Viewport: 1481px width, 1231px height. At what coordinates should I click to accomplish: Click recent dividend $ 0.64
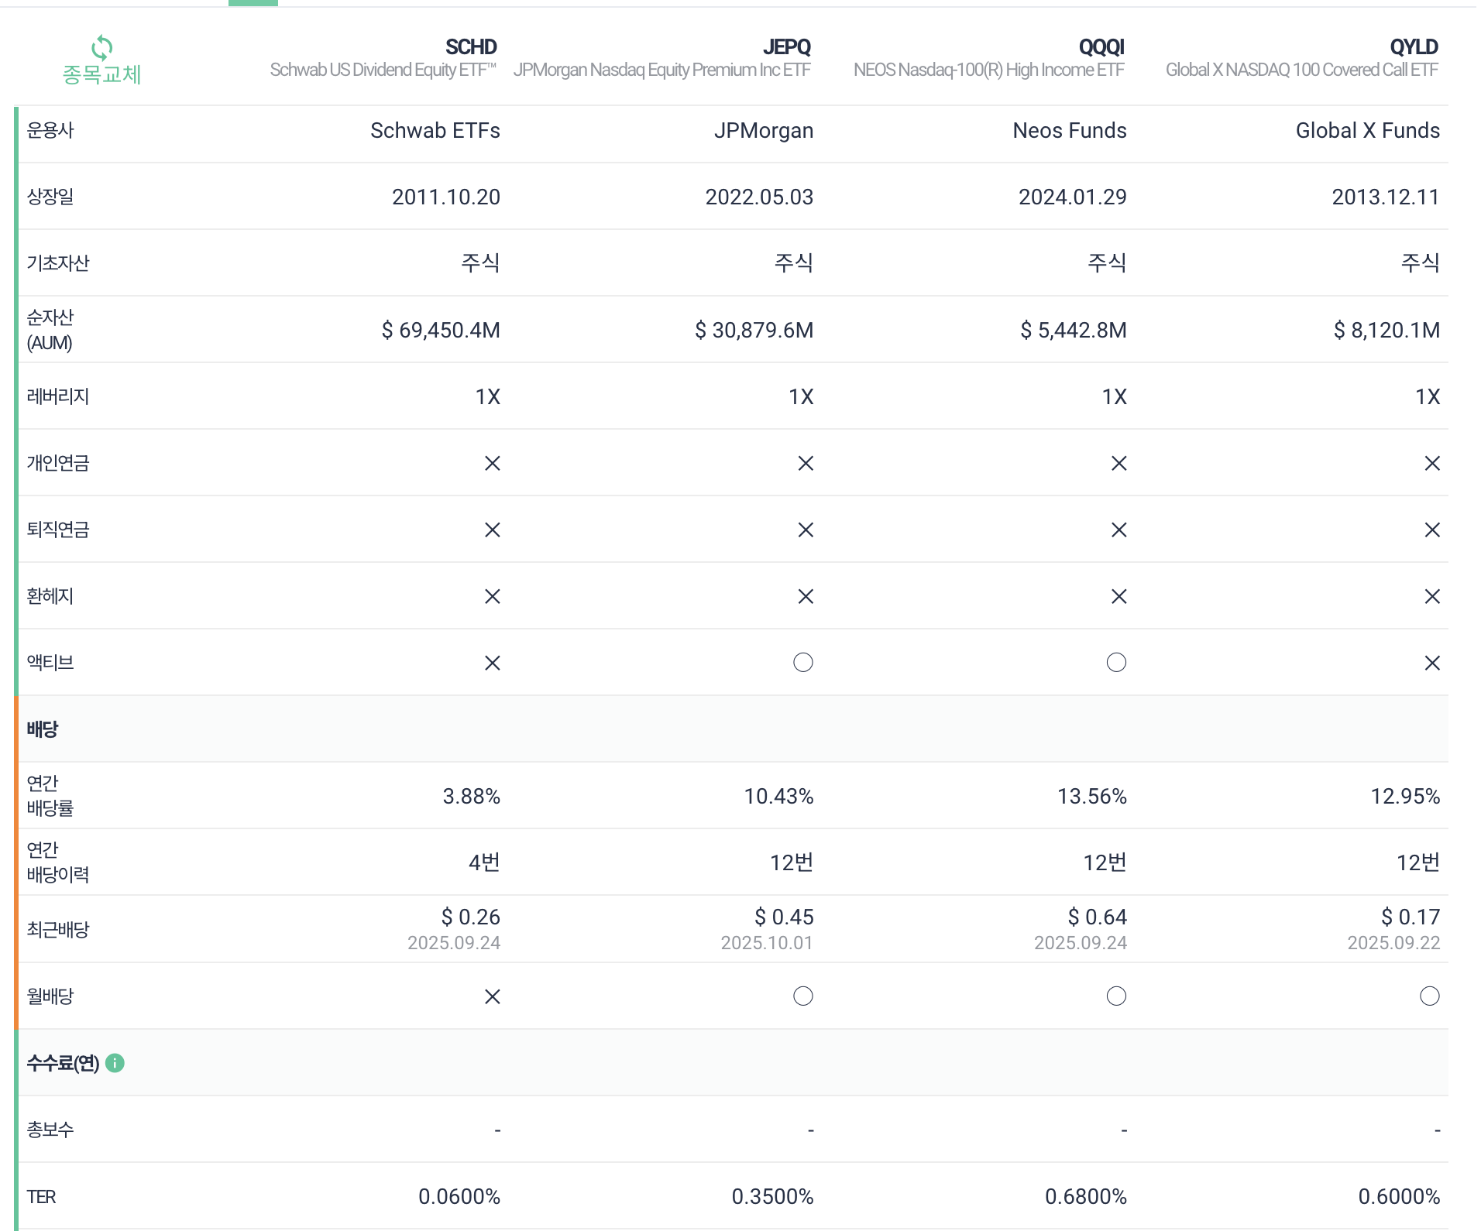point(1097,917)
